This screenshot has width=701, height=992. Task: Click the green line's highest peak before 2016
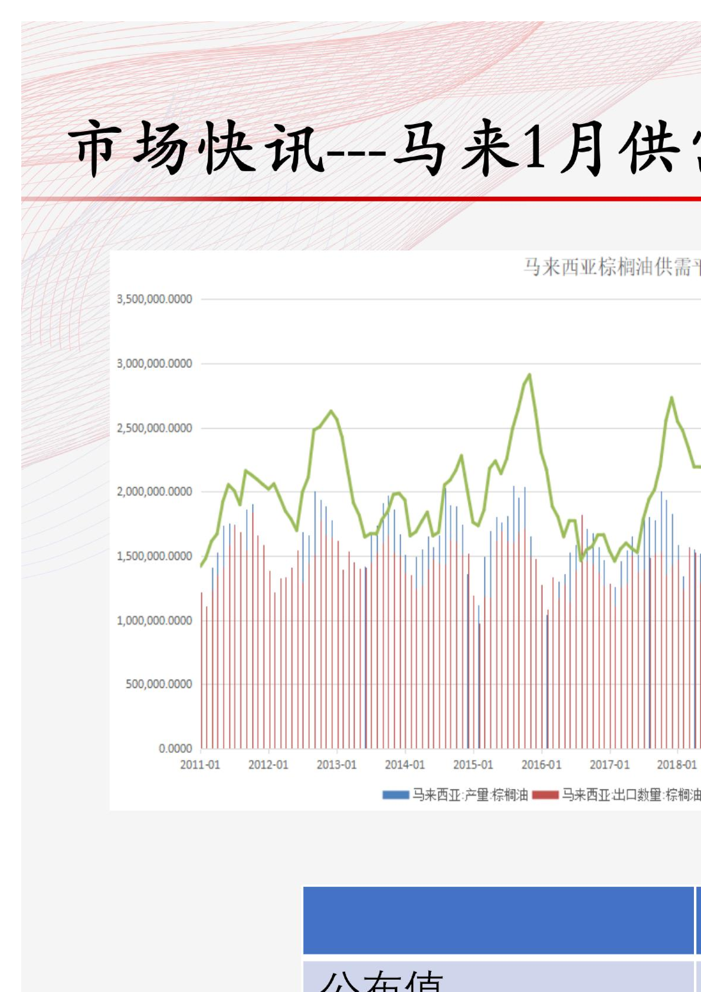pos(529,374)
